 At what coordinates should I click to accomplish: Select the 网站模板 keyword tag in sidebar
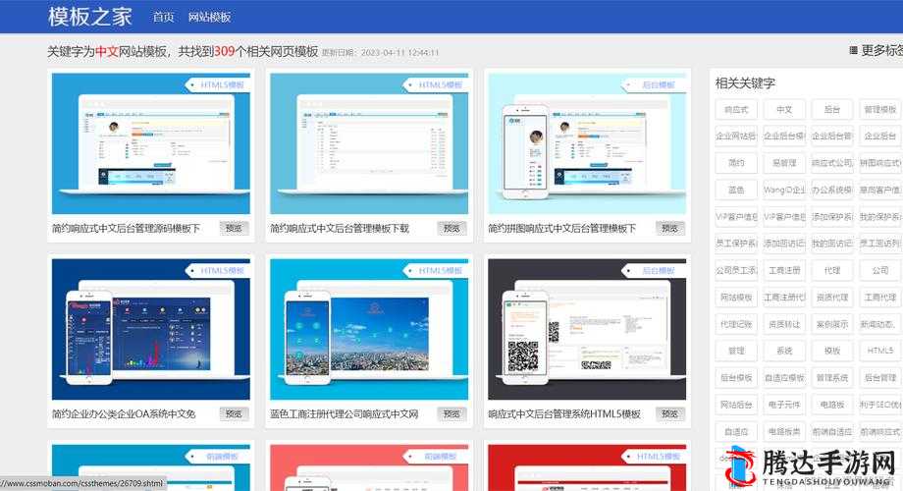[736, 298]
